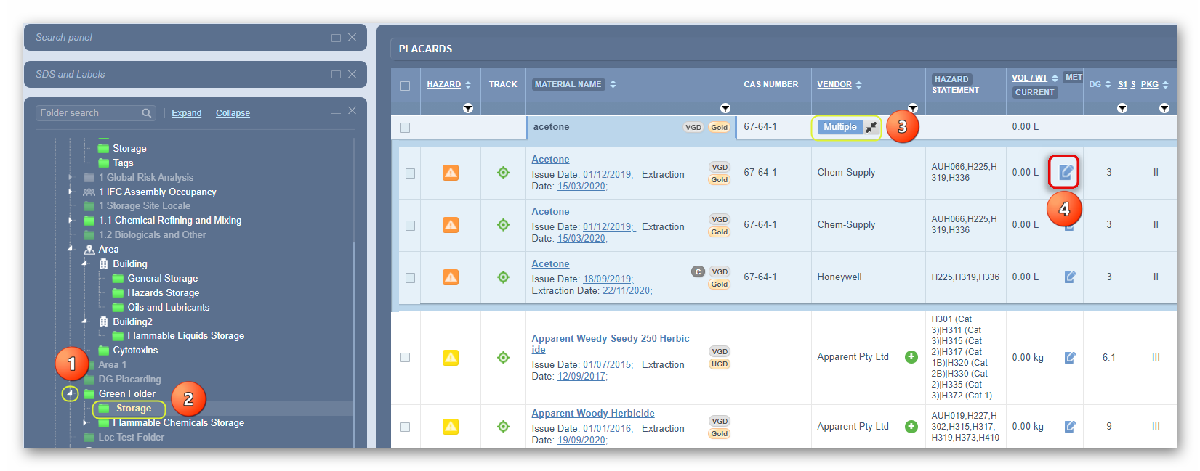Click the magnifier icon in Folder search
The image size is (1200, 471).
coord(147,113)
